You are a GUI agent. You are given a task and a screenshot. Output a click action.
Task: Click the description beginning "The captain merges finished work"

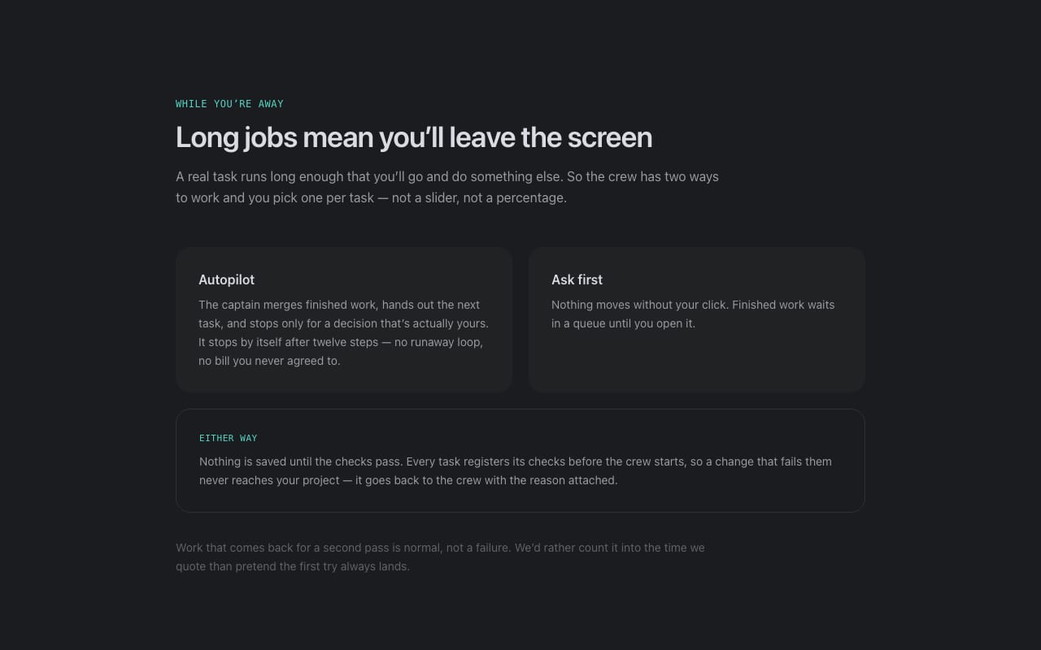(344, 333)
